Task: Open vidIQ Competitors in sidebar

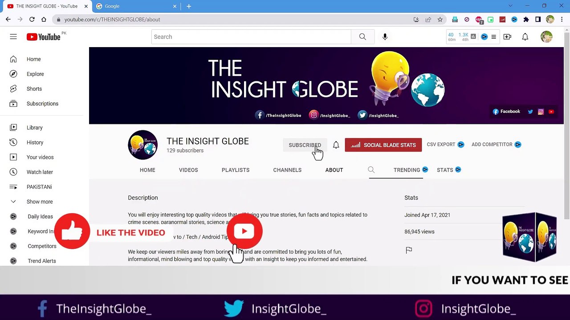Action: point(41,246)
